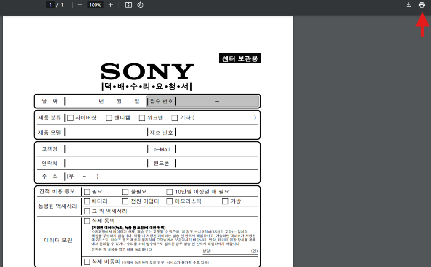The width and height of the screenshot is (431, 267).
Task: Click the 센터 보관용 label
Action: tap(239, 58)
